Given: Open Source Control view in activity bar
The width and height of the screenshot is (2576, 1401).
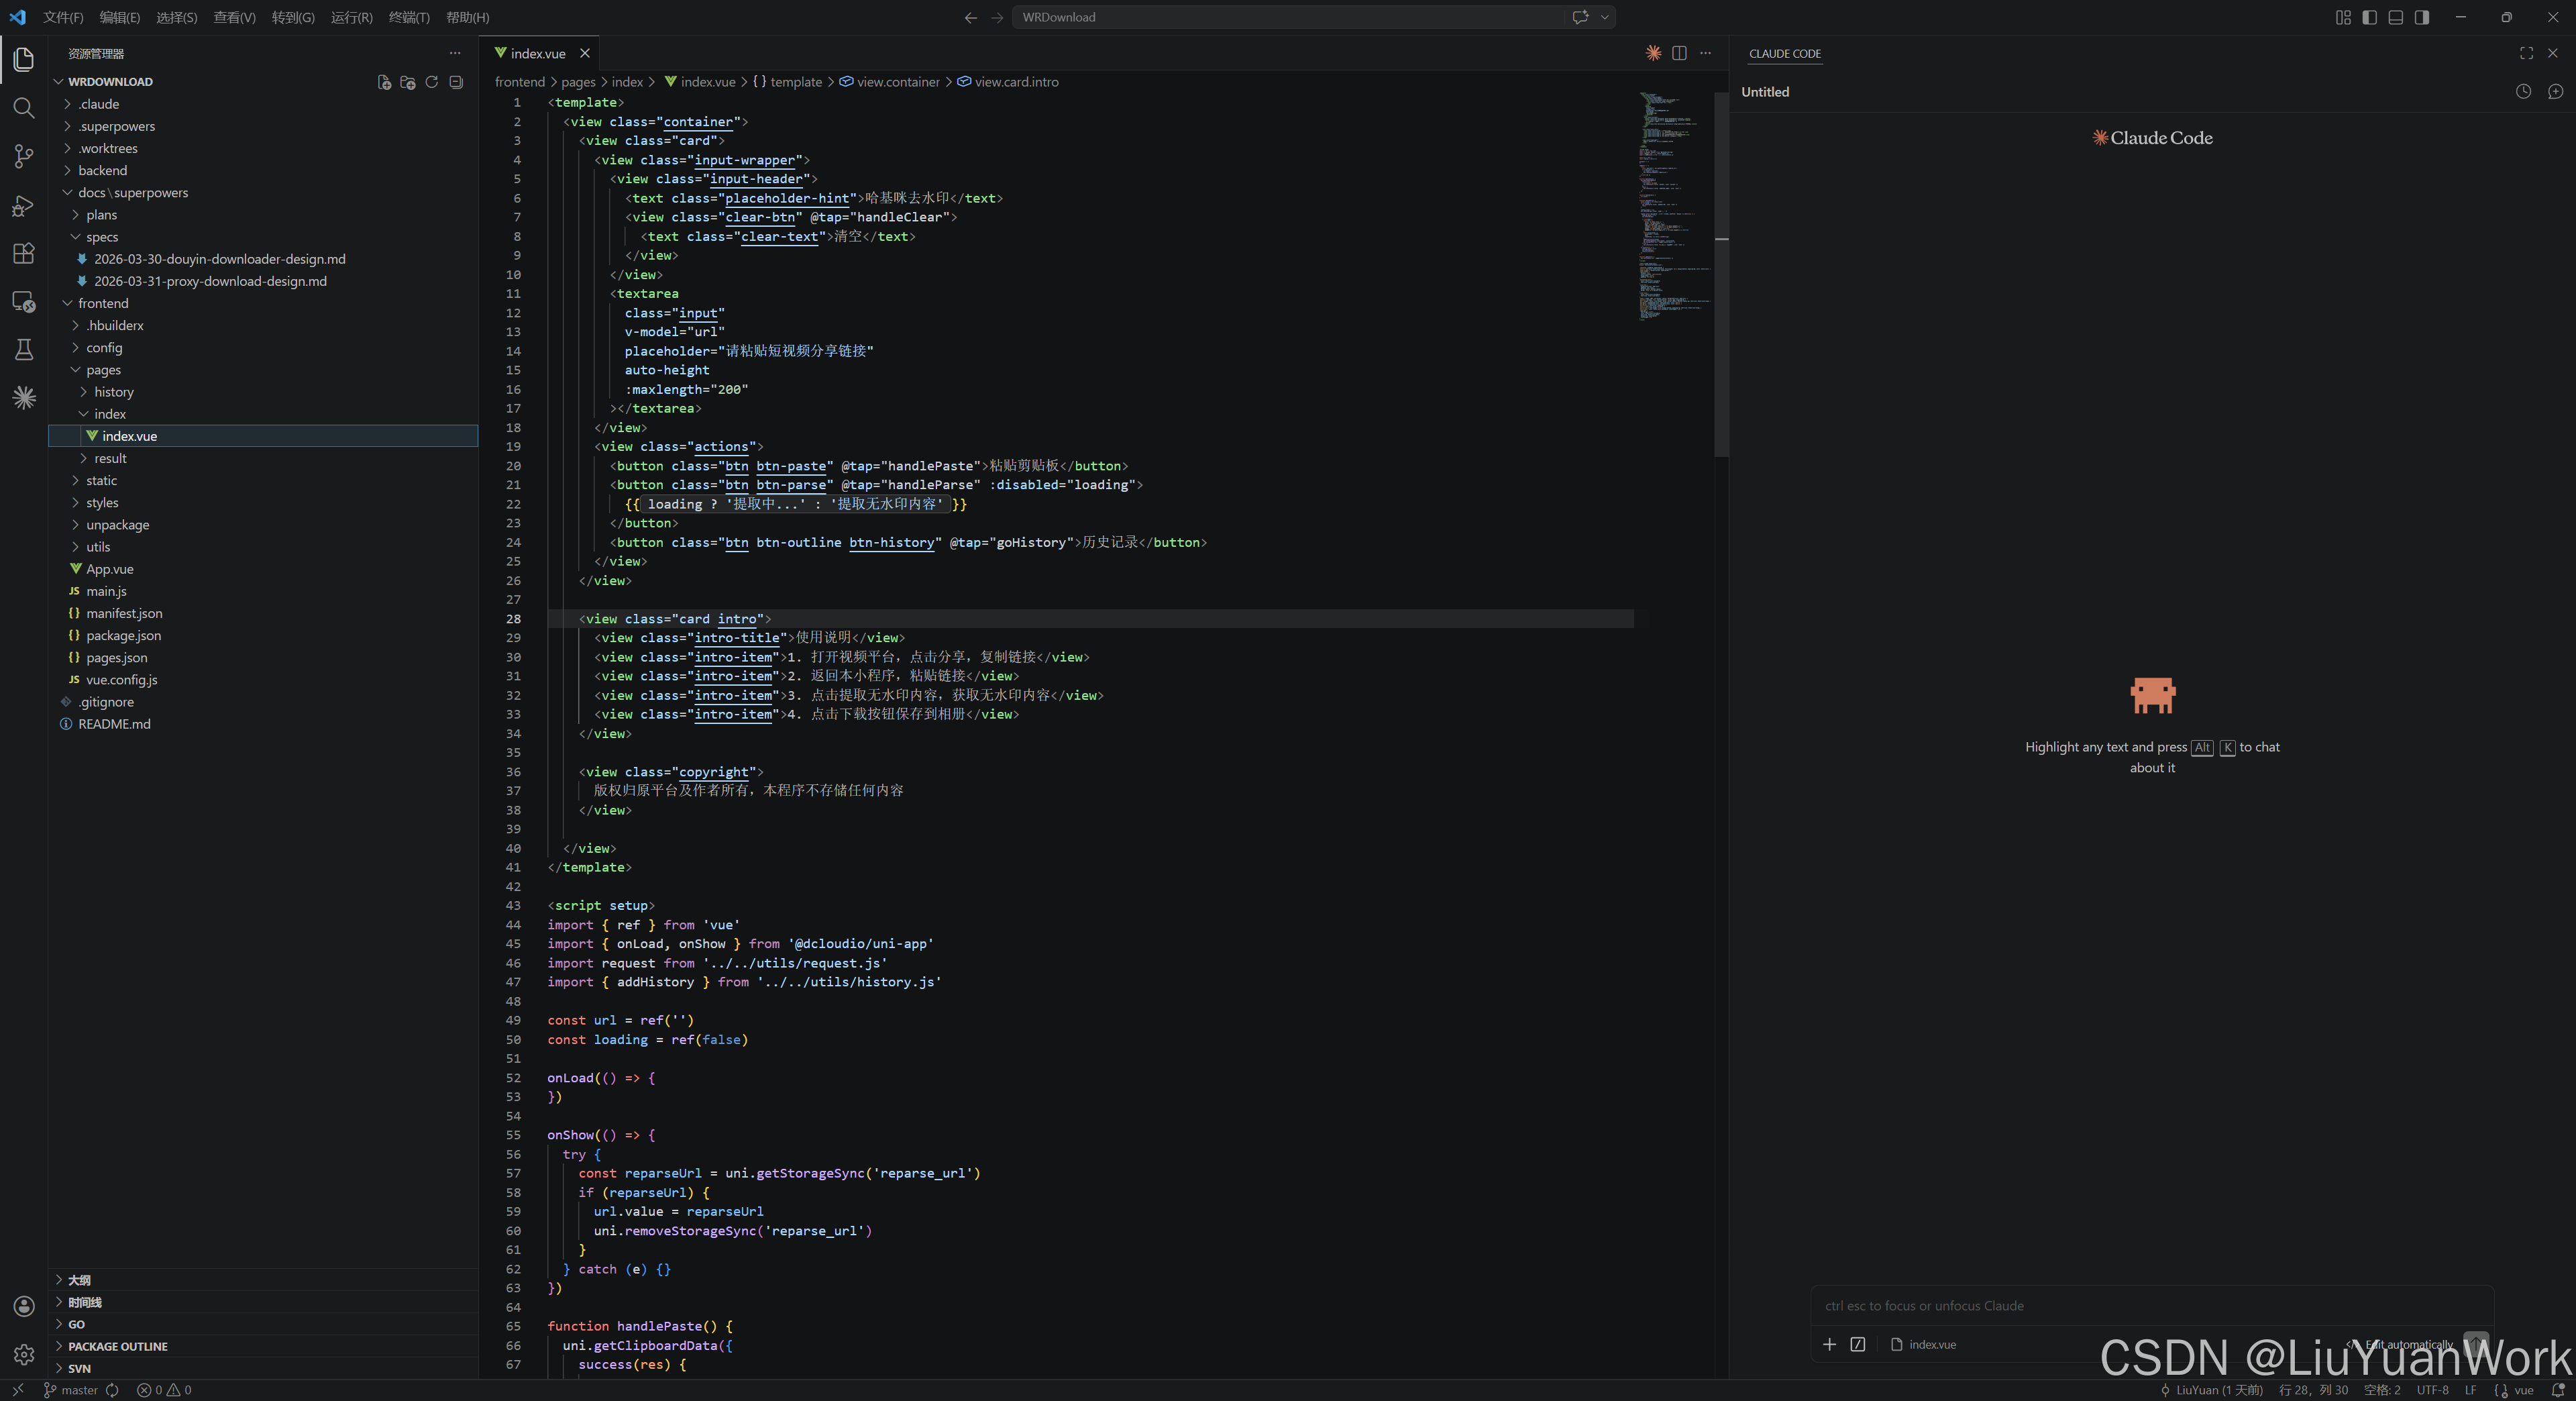Looking at the screenshot, I should [x=24, y=156].
